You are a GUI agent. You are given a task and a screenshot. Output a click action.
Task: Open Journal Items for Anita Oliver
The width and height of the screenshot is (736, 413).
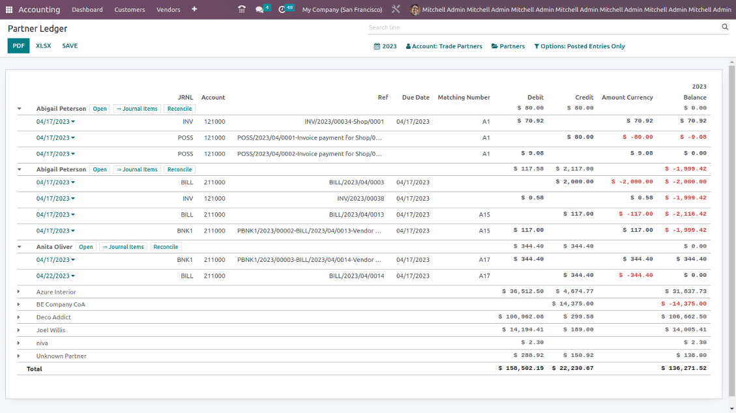point(123,247)
